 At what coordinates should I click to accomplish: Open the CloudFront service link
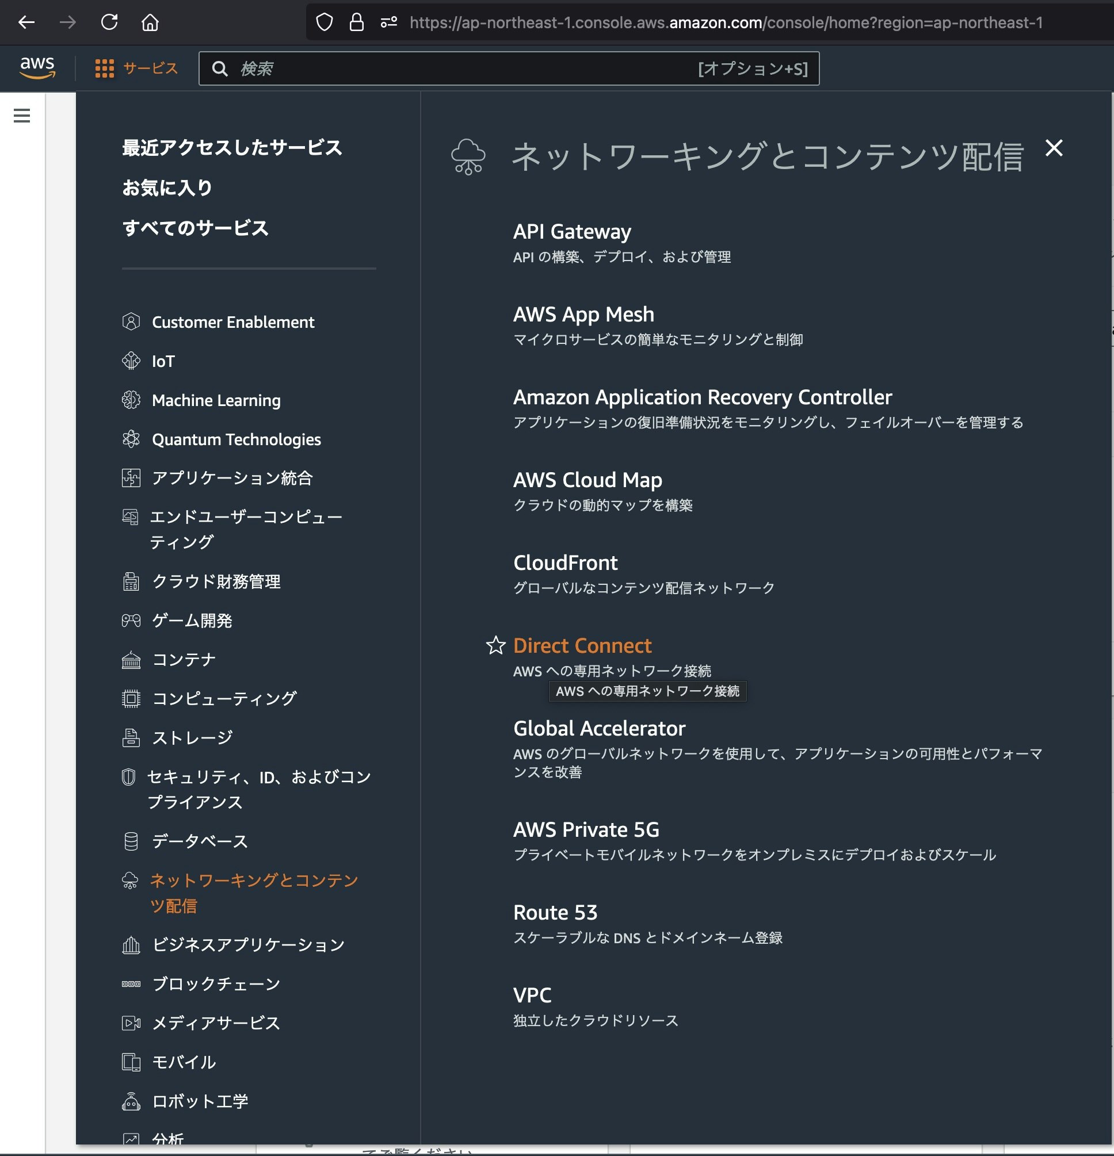coord(565,562)
